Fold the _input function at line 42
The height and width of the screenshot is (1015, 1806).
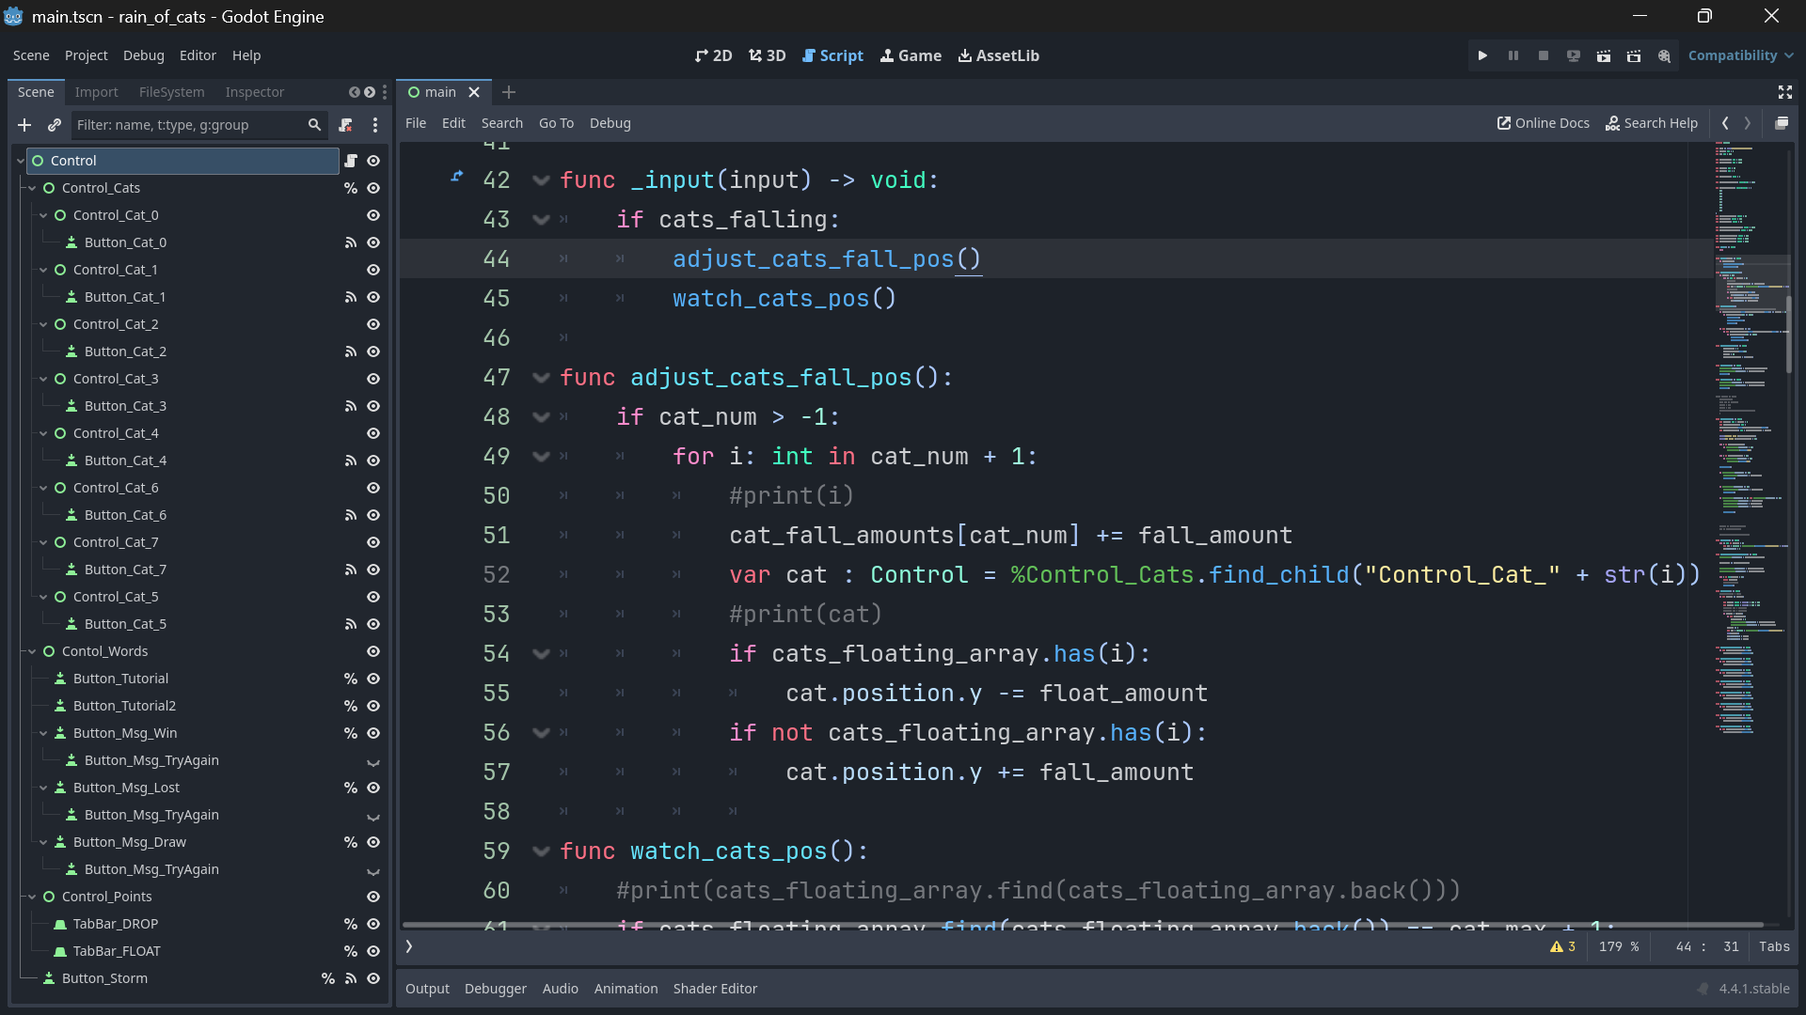(541, 180)
